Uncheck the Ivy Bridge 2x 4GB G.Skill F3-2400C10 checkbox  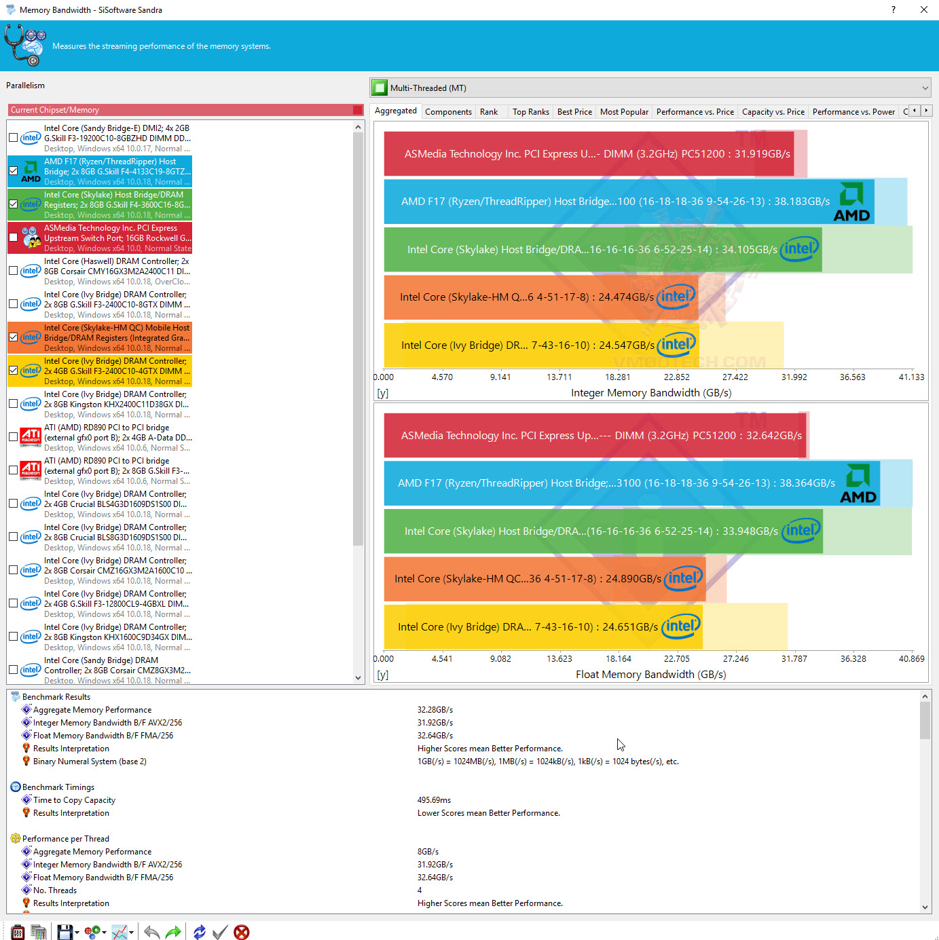point(13,371)
